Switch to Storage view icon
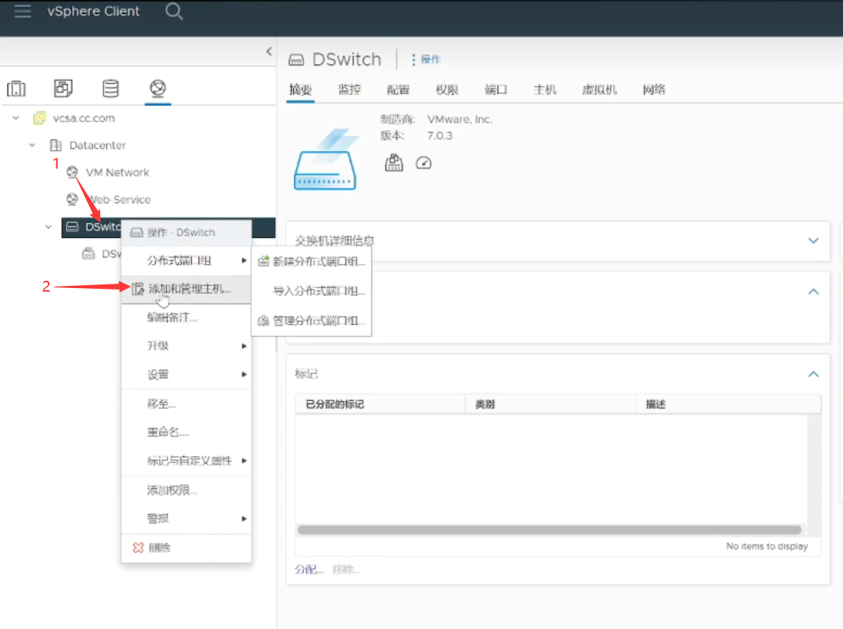This screenshot has width=843, height=629. (x=111, y=88)
